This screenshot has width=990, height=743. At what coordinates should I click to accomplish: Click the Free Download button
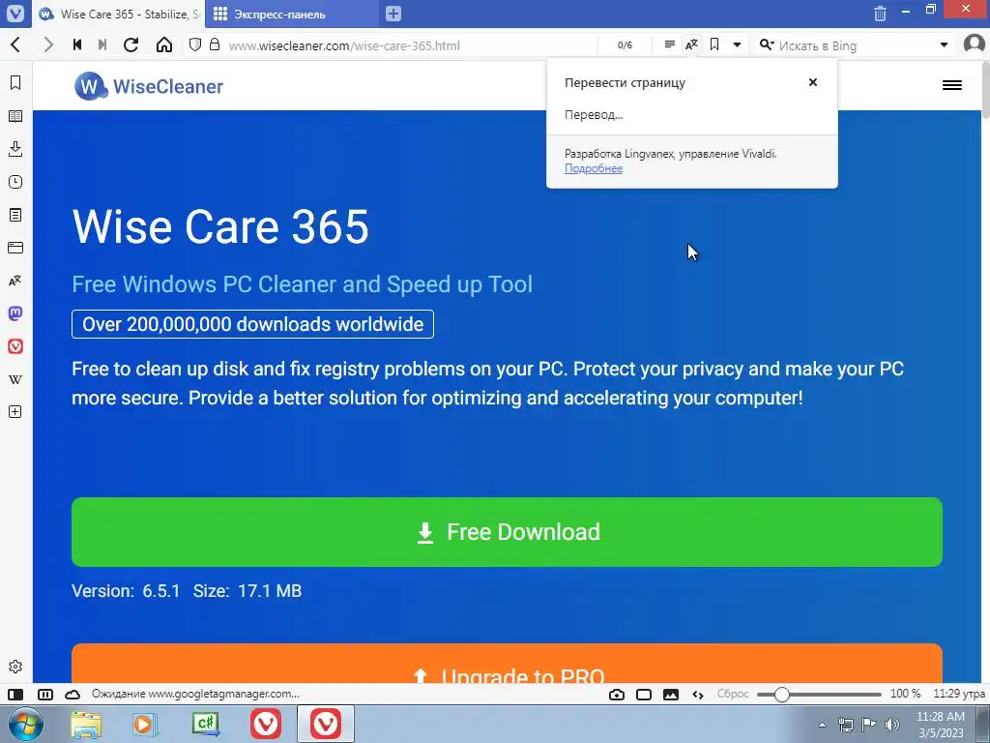pos(507,532)
